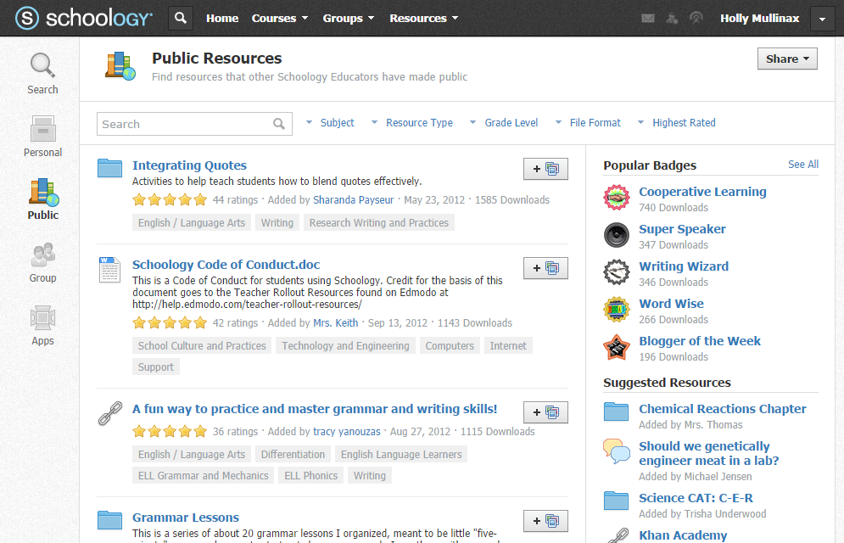View author Mrs. Keith
844x543 pixels.
(x=336, y=323)
